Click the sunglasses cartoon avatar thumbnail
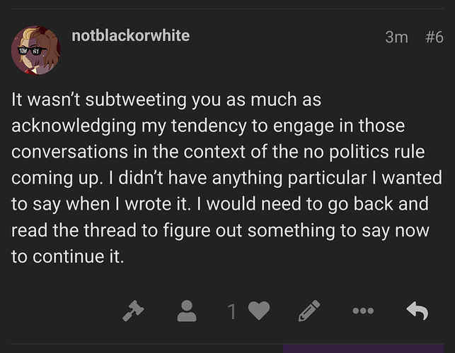Screen dimensions: 455x353 [36, 50]
